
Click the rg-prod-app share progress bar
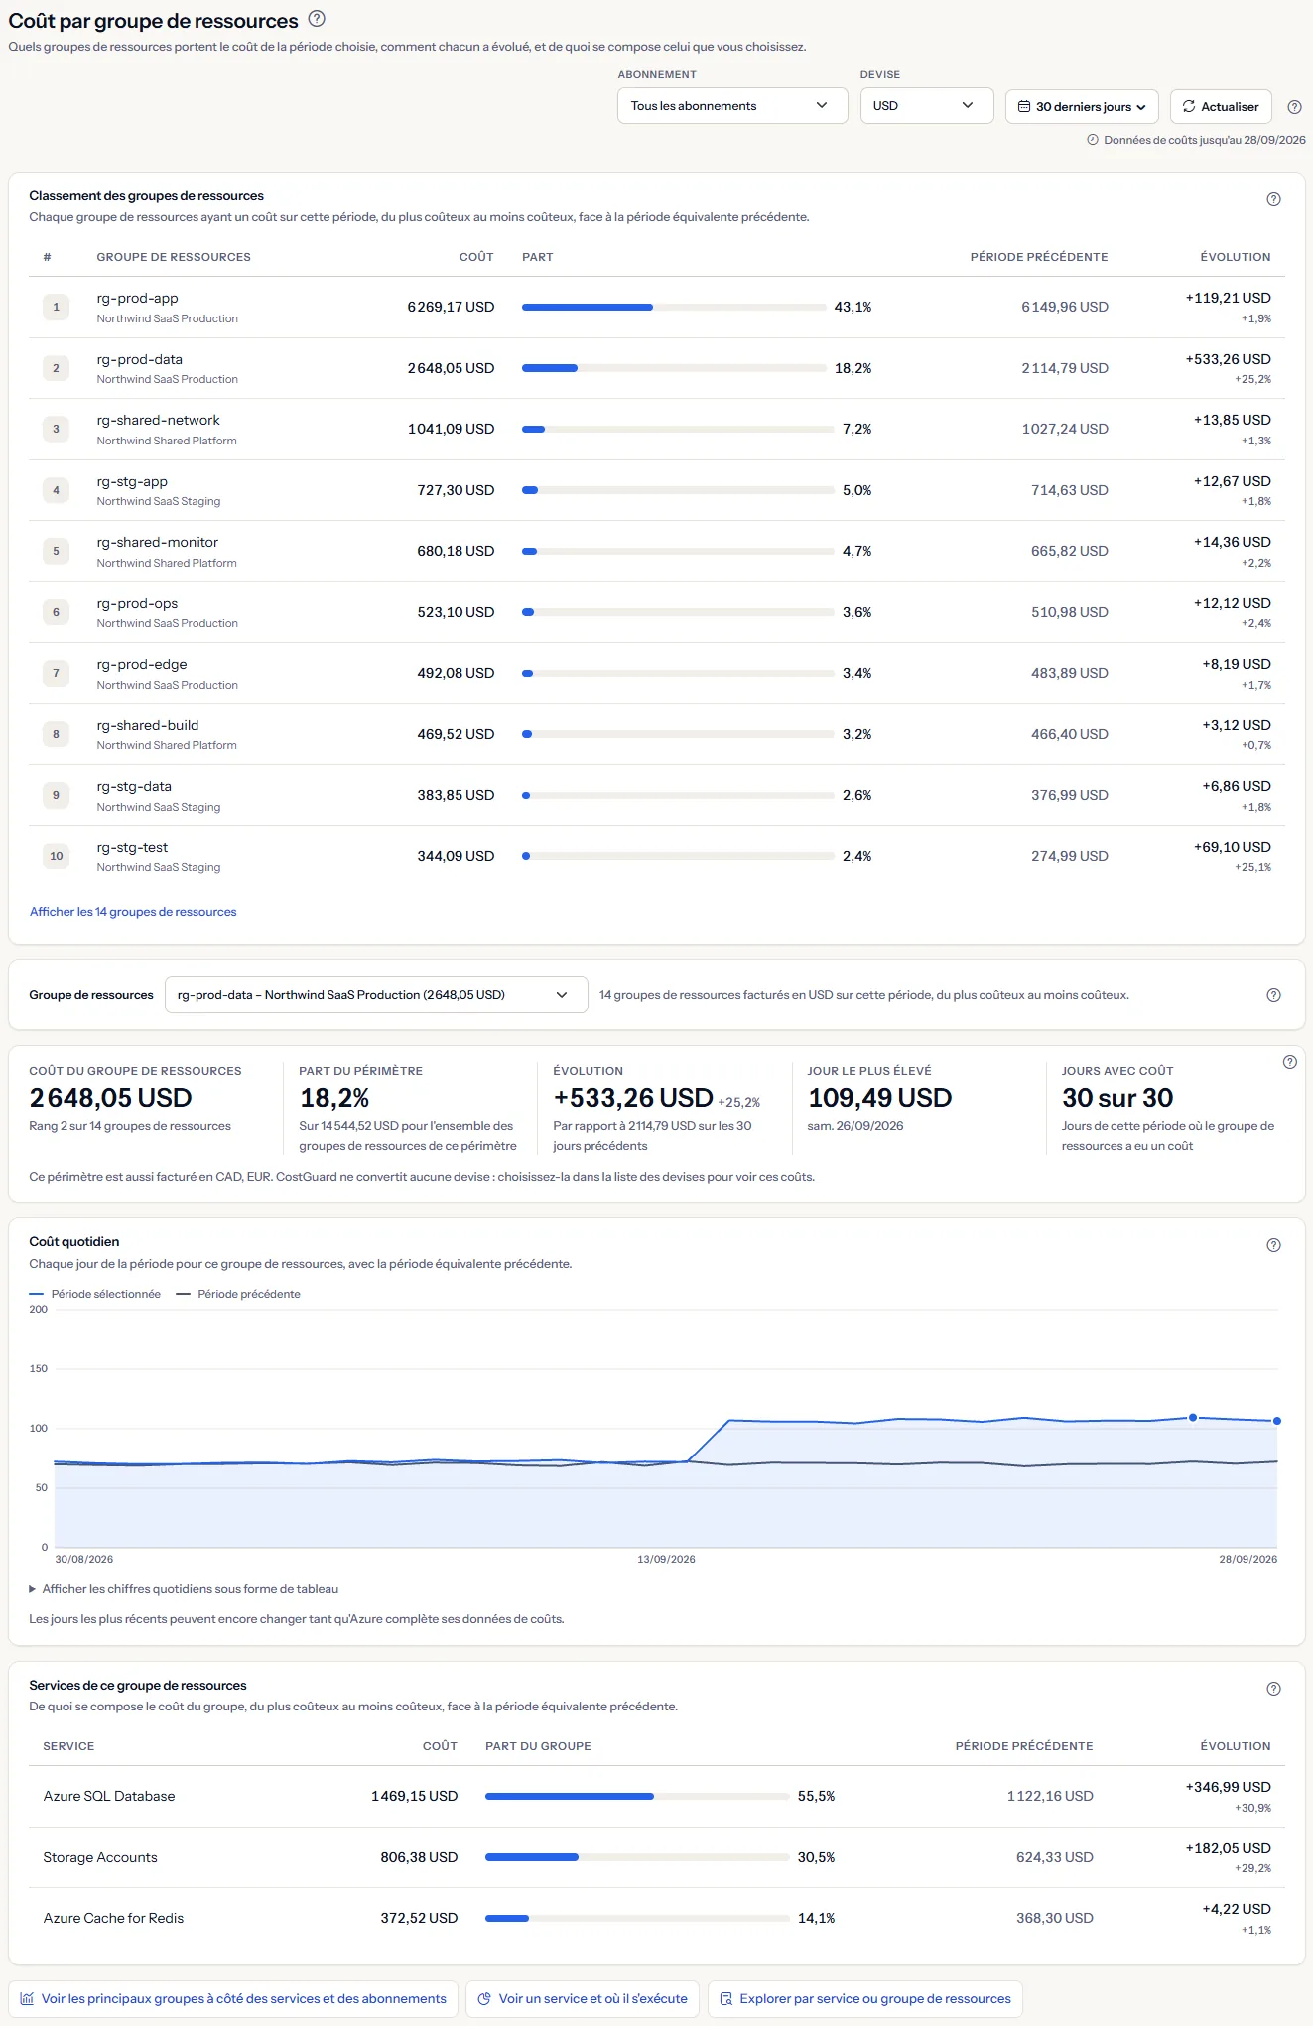coord(674,308)
